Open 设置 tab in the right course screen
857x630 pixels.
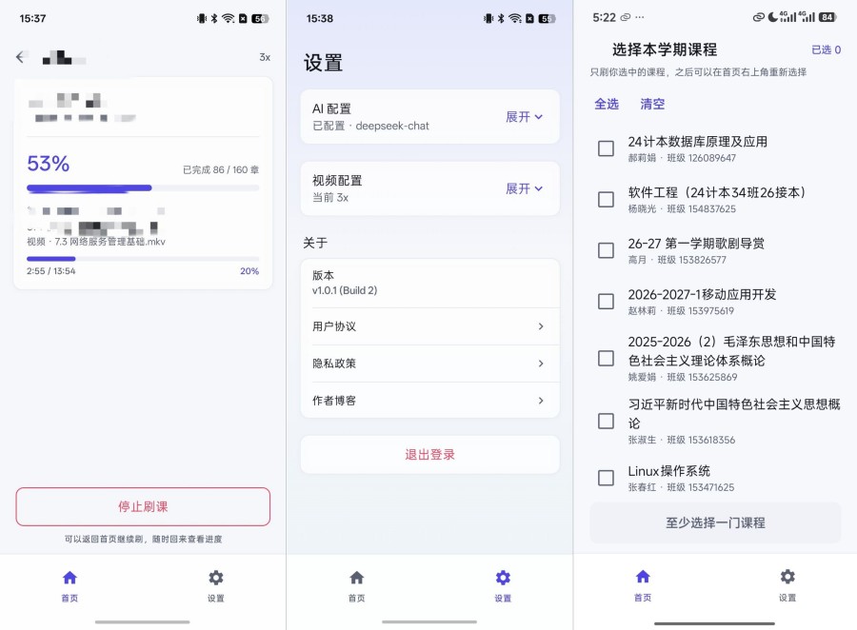tap(787, 585)
